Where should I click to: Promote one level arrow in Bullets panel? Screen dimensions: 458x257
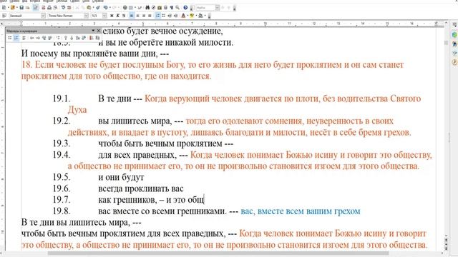pyautogui.click(x=31, y=38)
